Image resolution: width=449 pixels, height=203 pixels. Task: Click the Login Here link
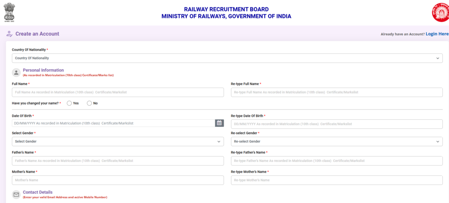(x=437, y=34)
